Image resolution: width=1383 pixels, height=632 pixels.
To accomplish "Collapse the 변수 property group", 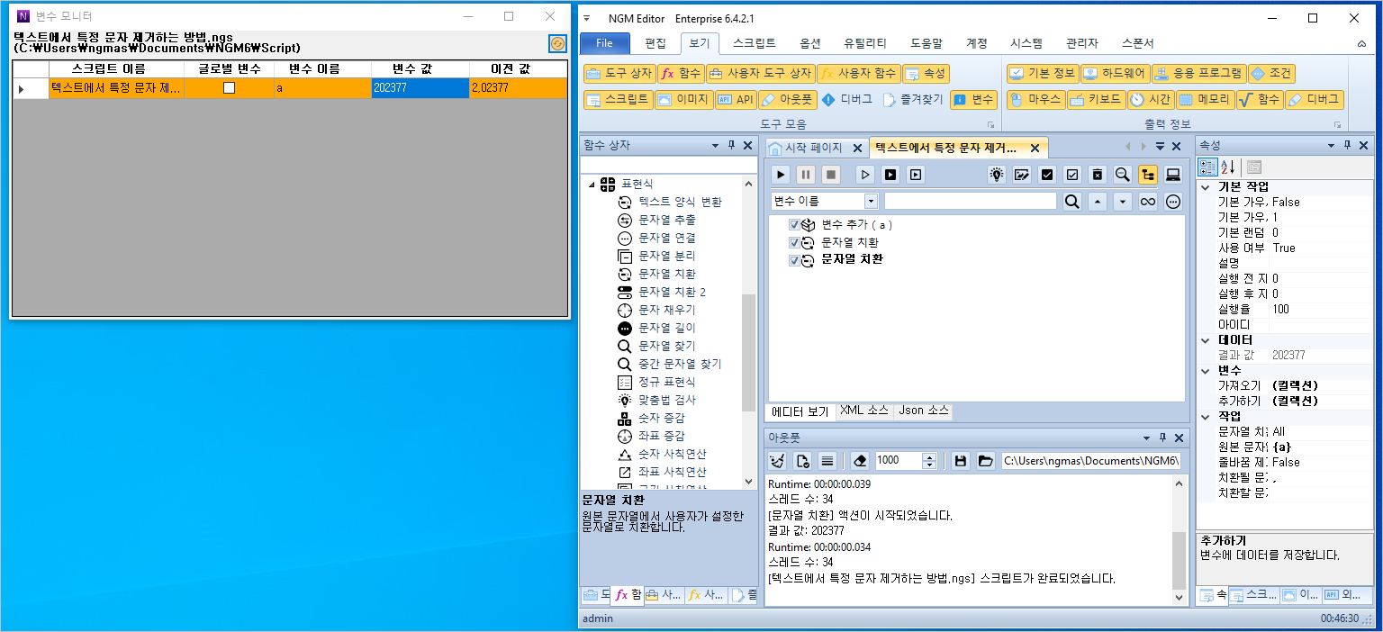I will coord(1206,371).
